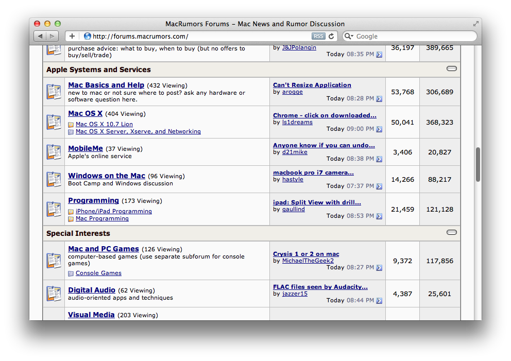Screen dimensions: 511x361
Task: Click the forum status icon for Mac and PC Games
Action: 54,261
